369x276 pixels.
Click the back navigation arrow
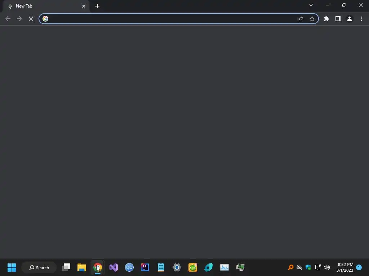(8, 19)
